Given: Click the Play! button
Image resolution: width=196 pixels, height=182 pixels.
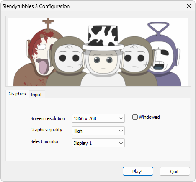Looking at the screenshot, I should click(x=138, y=171).
